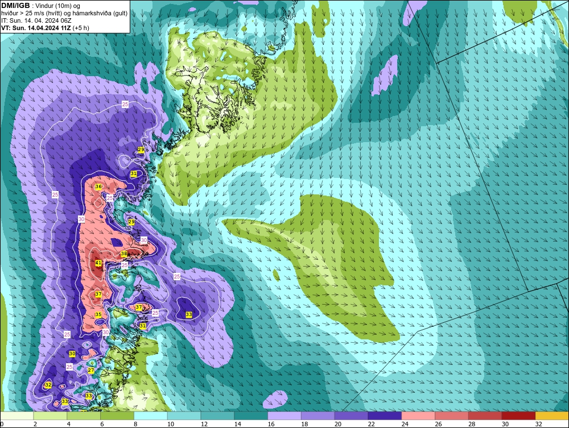This screenshot has width=569, height=428.
Task: Pick the 14–16 m/s dark teal legend swatch
Action: click(251, 415)
